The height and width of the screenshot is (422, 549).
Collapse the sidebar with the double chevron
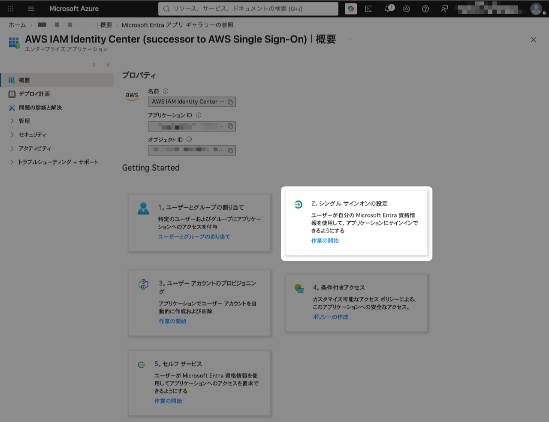coord(109,65)
